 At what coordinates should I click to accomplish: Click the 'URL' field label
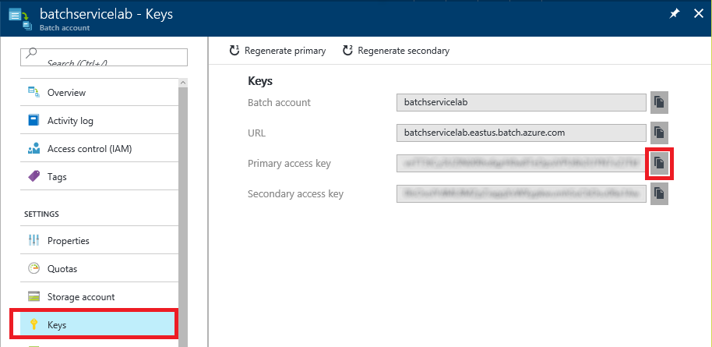256,133
